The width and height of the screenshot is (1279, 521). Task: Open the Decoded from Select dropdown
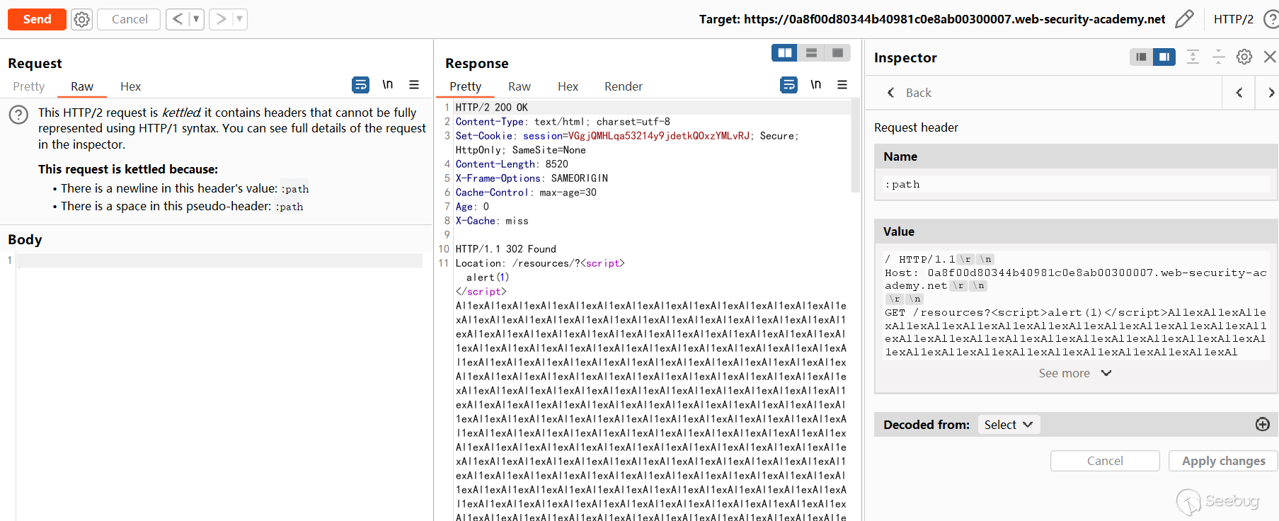coord(1009,425)
